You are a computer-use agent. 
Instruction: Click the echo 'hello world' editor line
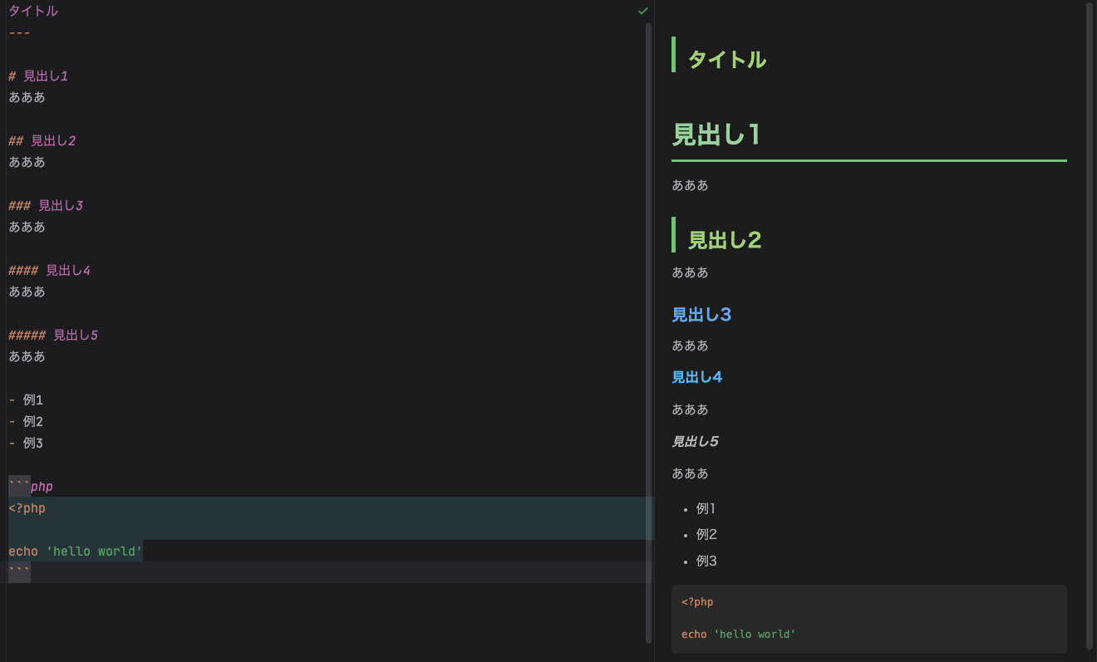(x=76, y=551)
